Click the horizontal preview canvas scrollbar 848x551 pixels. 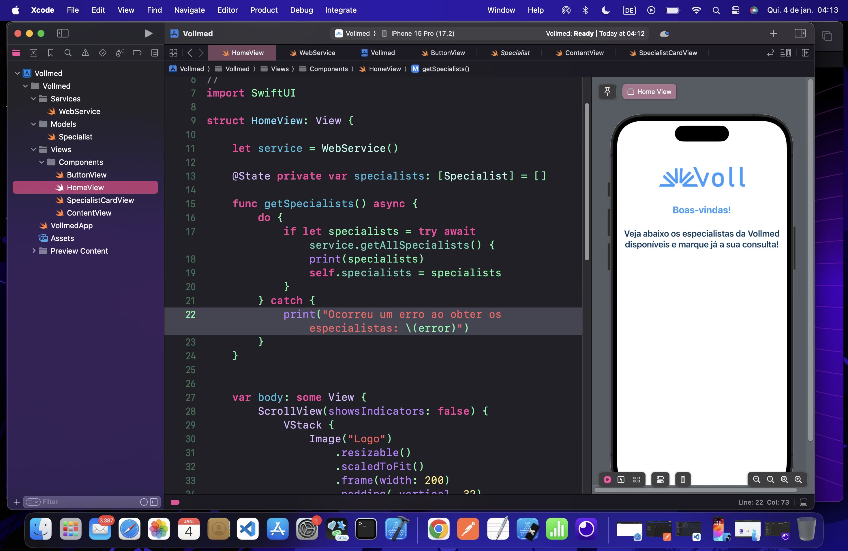click(695, 490)
